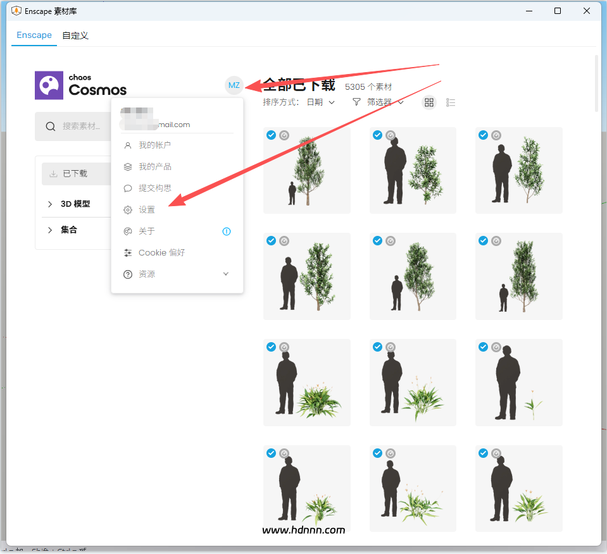The image size is (607, 554).
Task: Click the Enscape app icon in title bar
Action: point(16,11)
